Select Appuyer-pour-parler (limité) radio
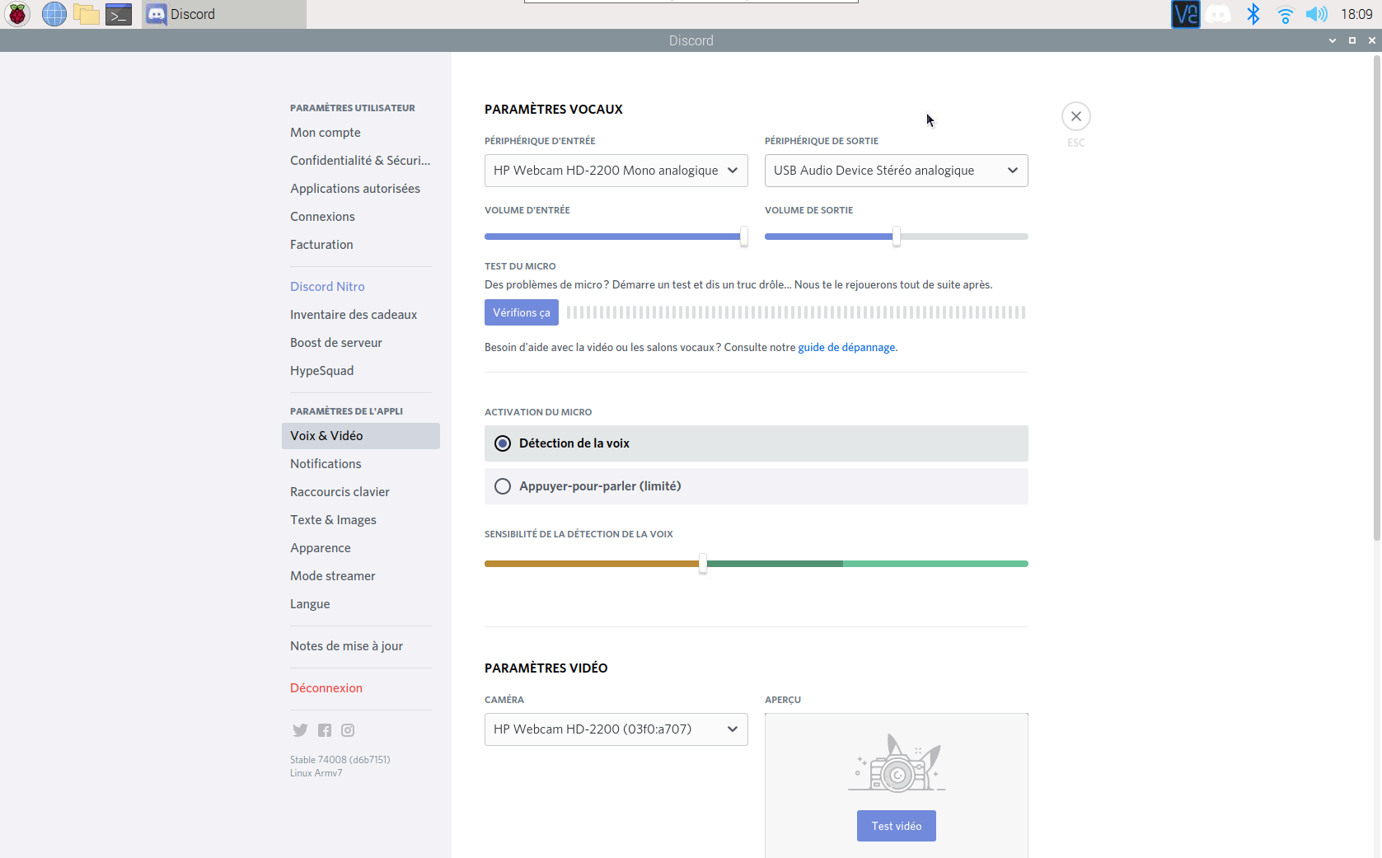This screenshot has height=858, width=1382. click(757, 486)
